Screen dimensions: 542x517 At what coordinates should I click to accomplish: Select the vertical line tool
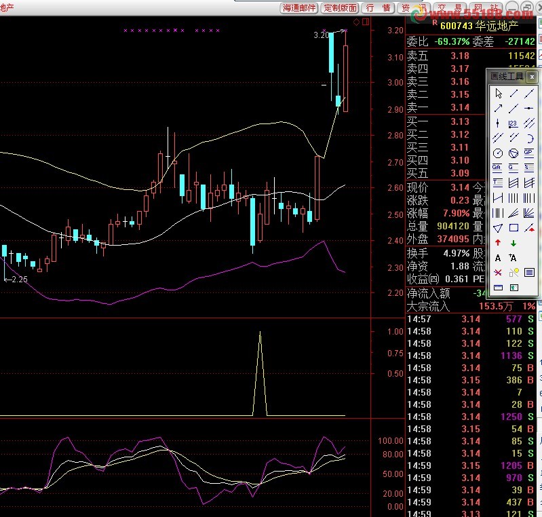click(498, 123)
